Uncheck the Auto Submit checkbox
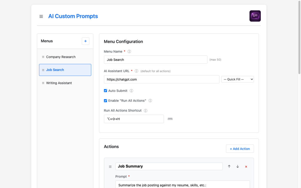Viewport: 301px width, 188px height. click(106, 90)
